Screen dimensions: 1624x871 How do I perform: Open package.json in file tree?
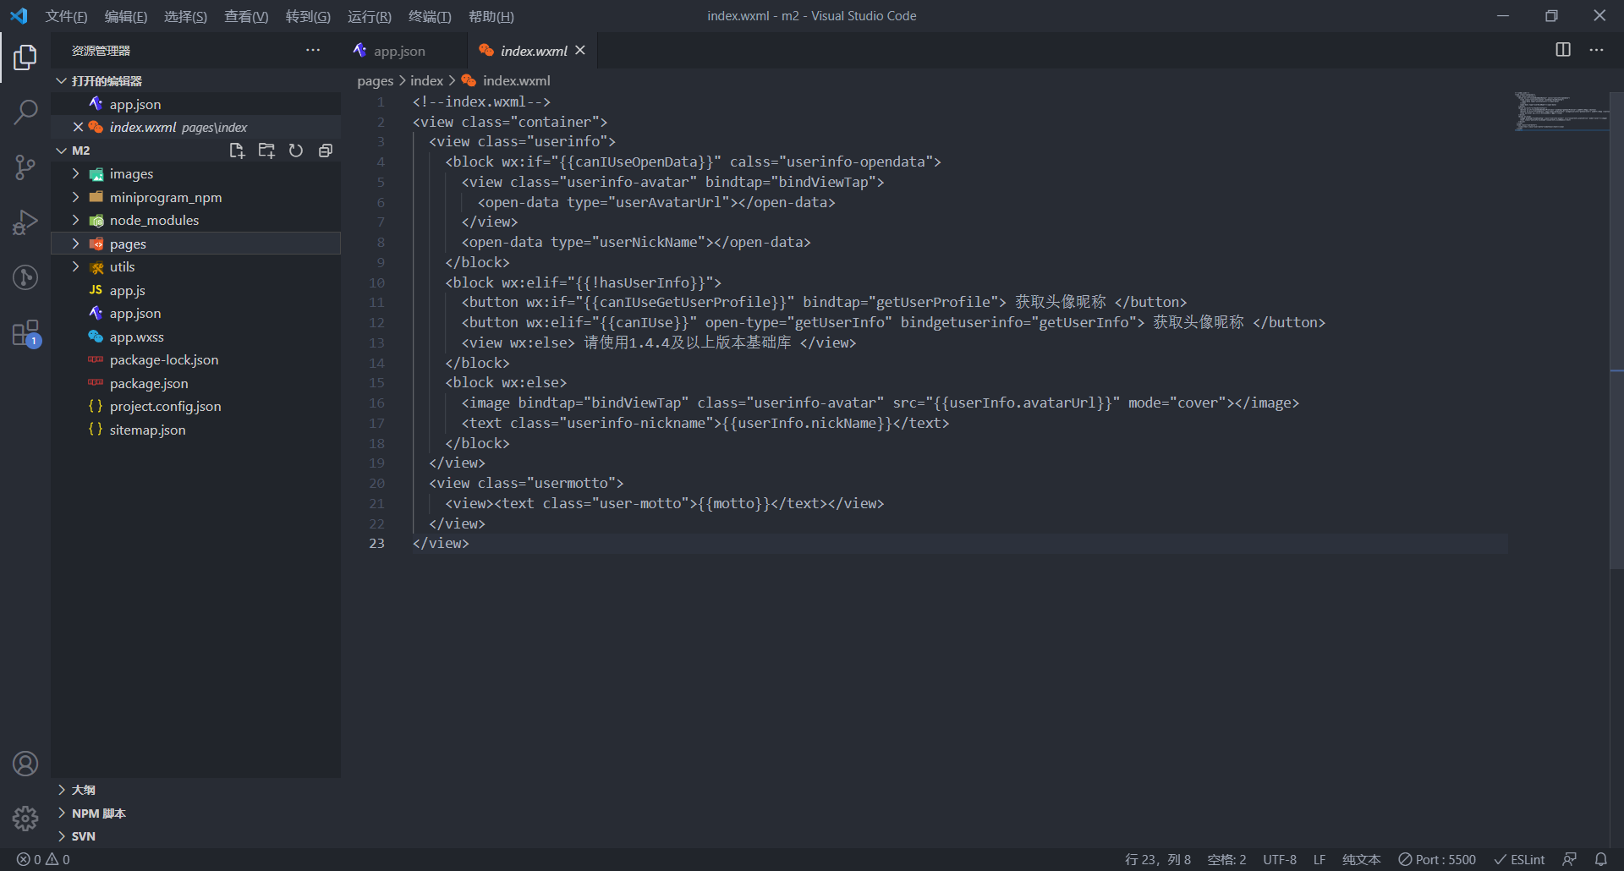pyautogui.click(x=195, y=383)
